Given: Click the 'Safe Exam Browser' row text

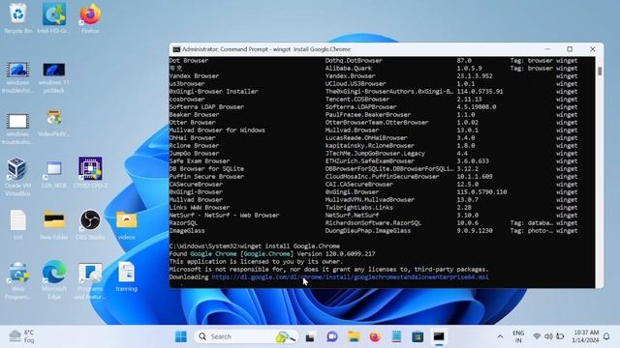Looking at the screenshot, I should pos(200,161).
